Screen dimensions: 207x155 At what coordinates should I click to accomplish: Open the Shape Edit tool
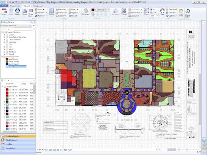click(x=188, y=13)
